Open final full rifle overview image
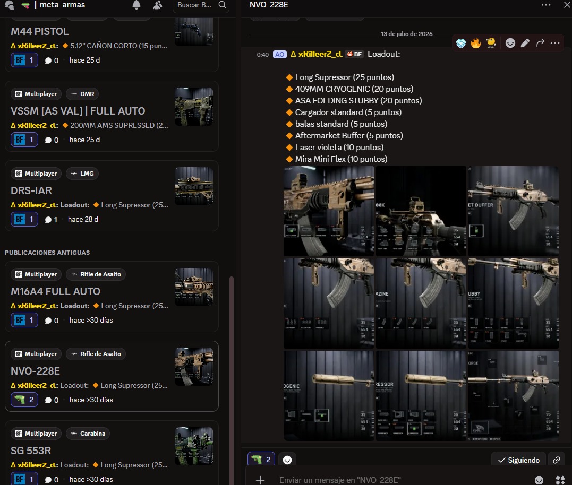Image resolution: width=572 pixels, height=485 pixels. pos(513,396)
